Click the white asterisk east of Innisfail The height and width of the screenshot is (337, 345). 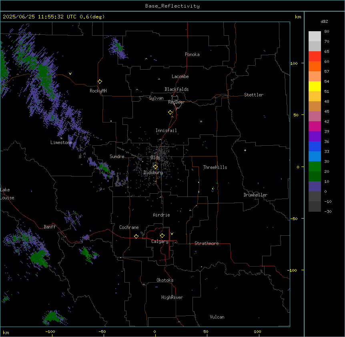tap(201, 121)
